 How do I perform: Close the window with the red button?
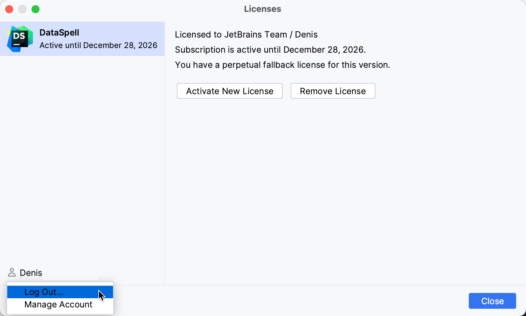coord(9,9)
